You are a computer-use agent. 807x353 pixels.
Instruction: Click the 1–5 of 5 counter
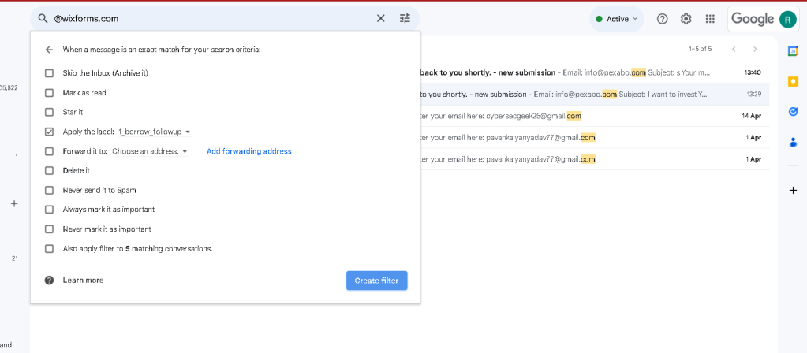click(700, 50)
